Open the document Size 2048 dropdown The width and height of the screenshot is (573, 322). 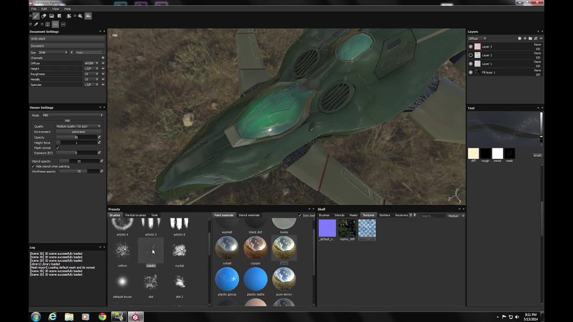pos(53,52)
